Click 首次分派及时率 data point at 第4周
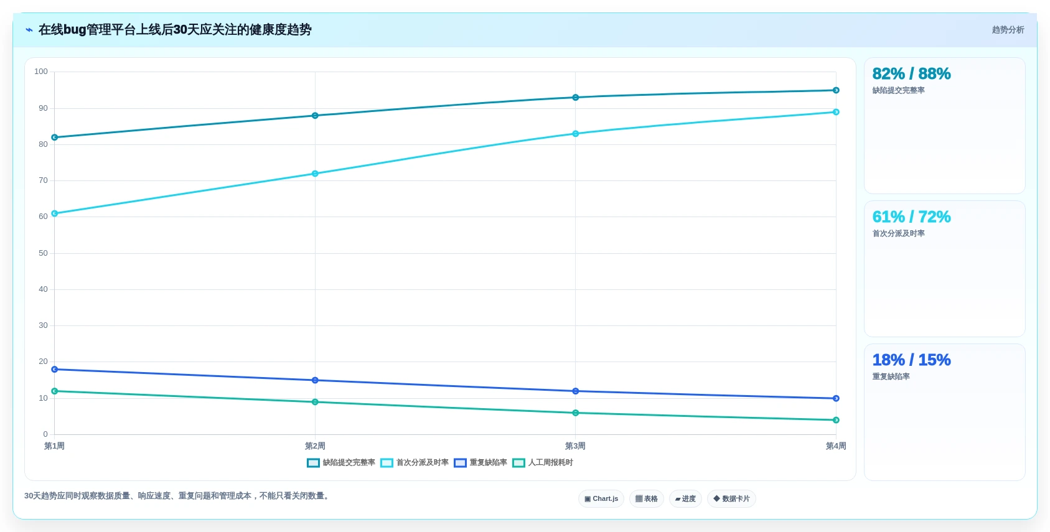 click(x=836, y=112)
